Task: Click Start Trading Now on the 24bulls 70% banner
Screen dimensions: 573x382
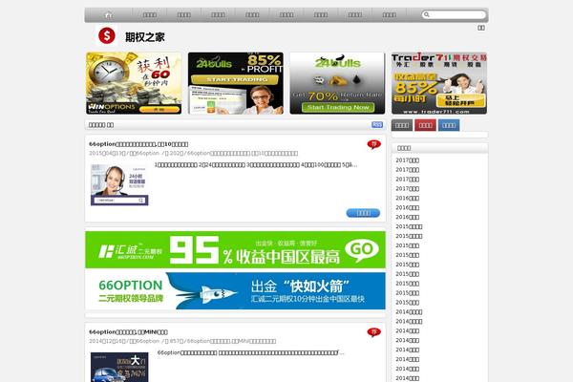Action: [x=338, y=107]
